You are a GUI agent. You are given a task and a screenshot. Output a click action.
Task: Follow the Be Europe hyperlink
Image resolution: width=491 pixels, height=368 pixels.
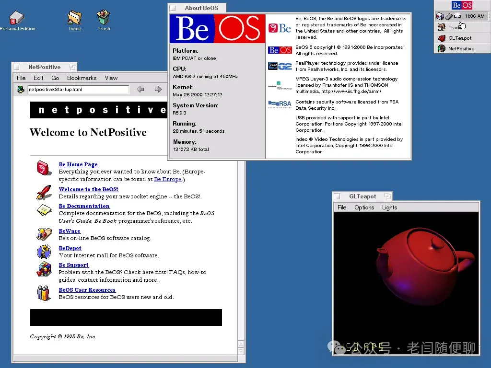(168, 179)
